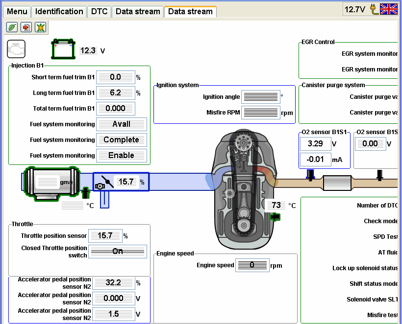Open the Menu tab

17,11
